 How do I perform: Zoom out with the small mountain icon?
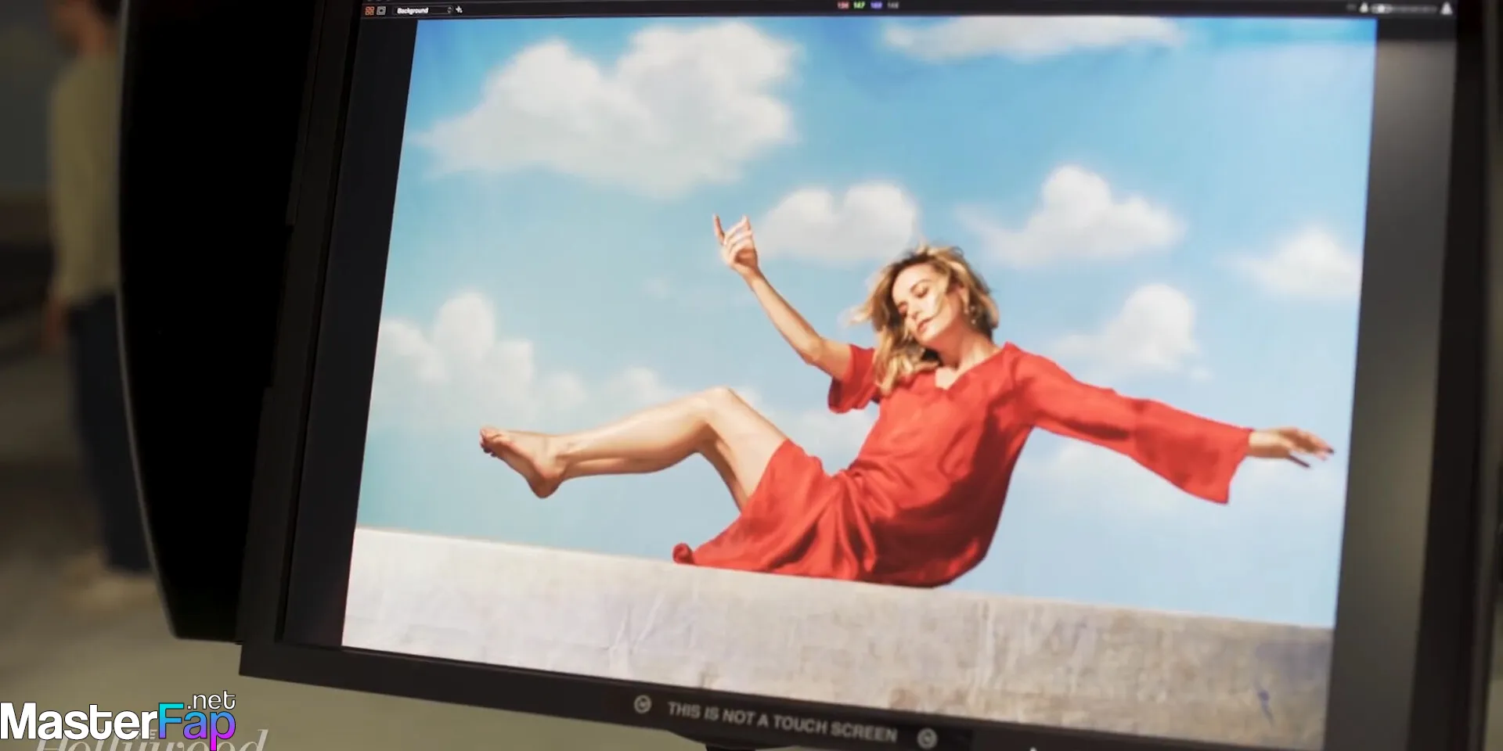(x=1364, y=8)
